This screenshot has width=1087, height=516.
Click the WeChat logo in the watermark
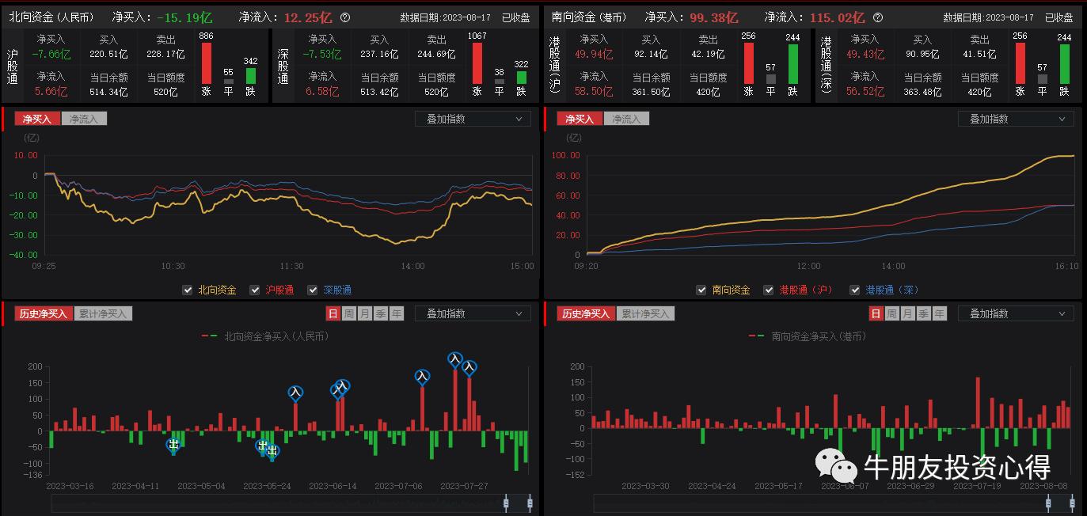[838, 467]
